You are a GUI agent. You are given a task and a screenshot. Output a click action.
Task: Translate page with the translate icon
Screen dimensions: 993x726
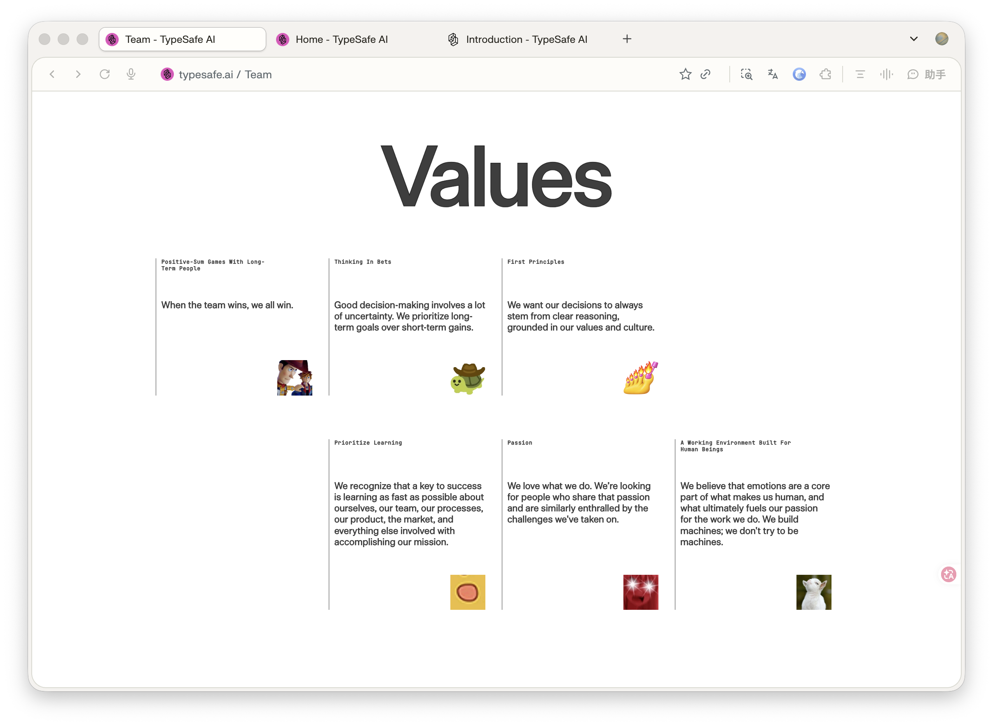click(773, 74)
